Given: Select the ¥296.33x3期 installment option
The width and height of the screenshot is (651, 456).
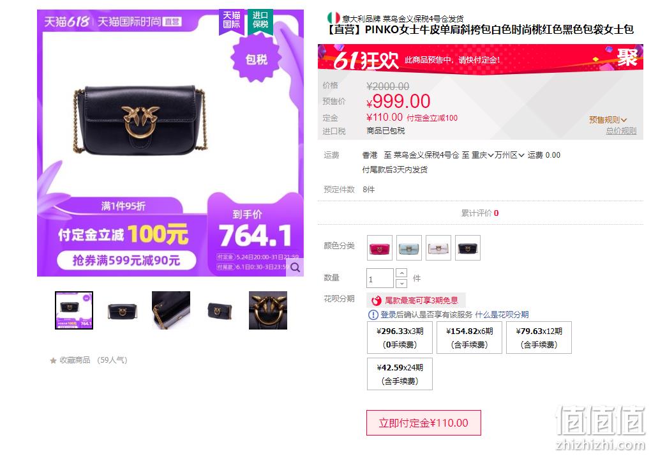Looking at the screenshot, I should pyautogui.click(x=400, y=338).
